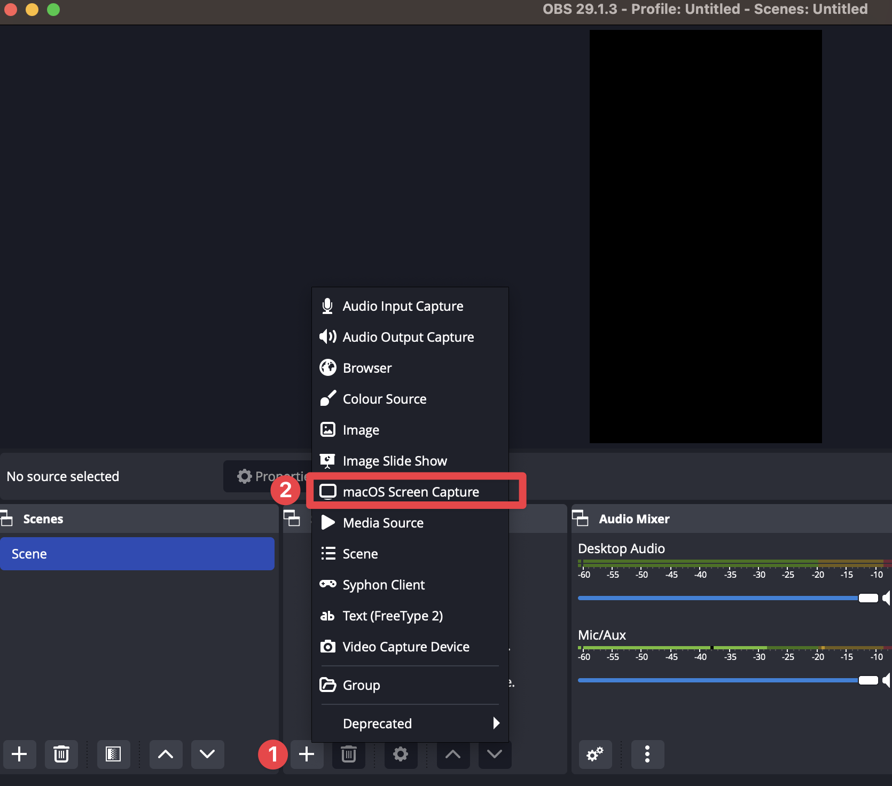Image resolution: width=892 pixels, height=786 pixels.
Task: Expand the Deprecated submenu arrow
Action: 496,723
